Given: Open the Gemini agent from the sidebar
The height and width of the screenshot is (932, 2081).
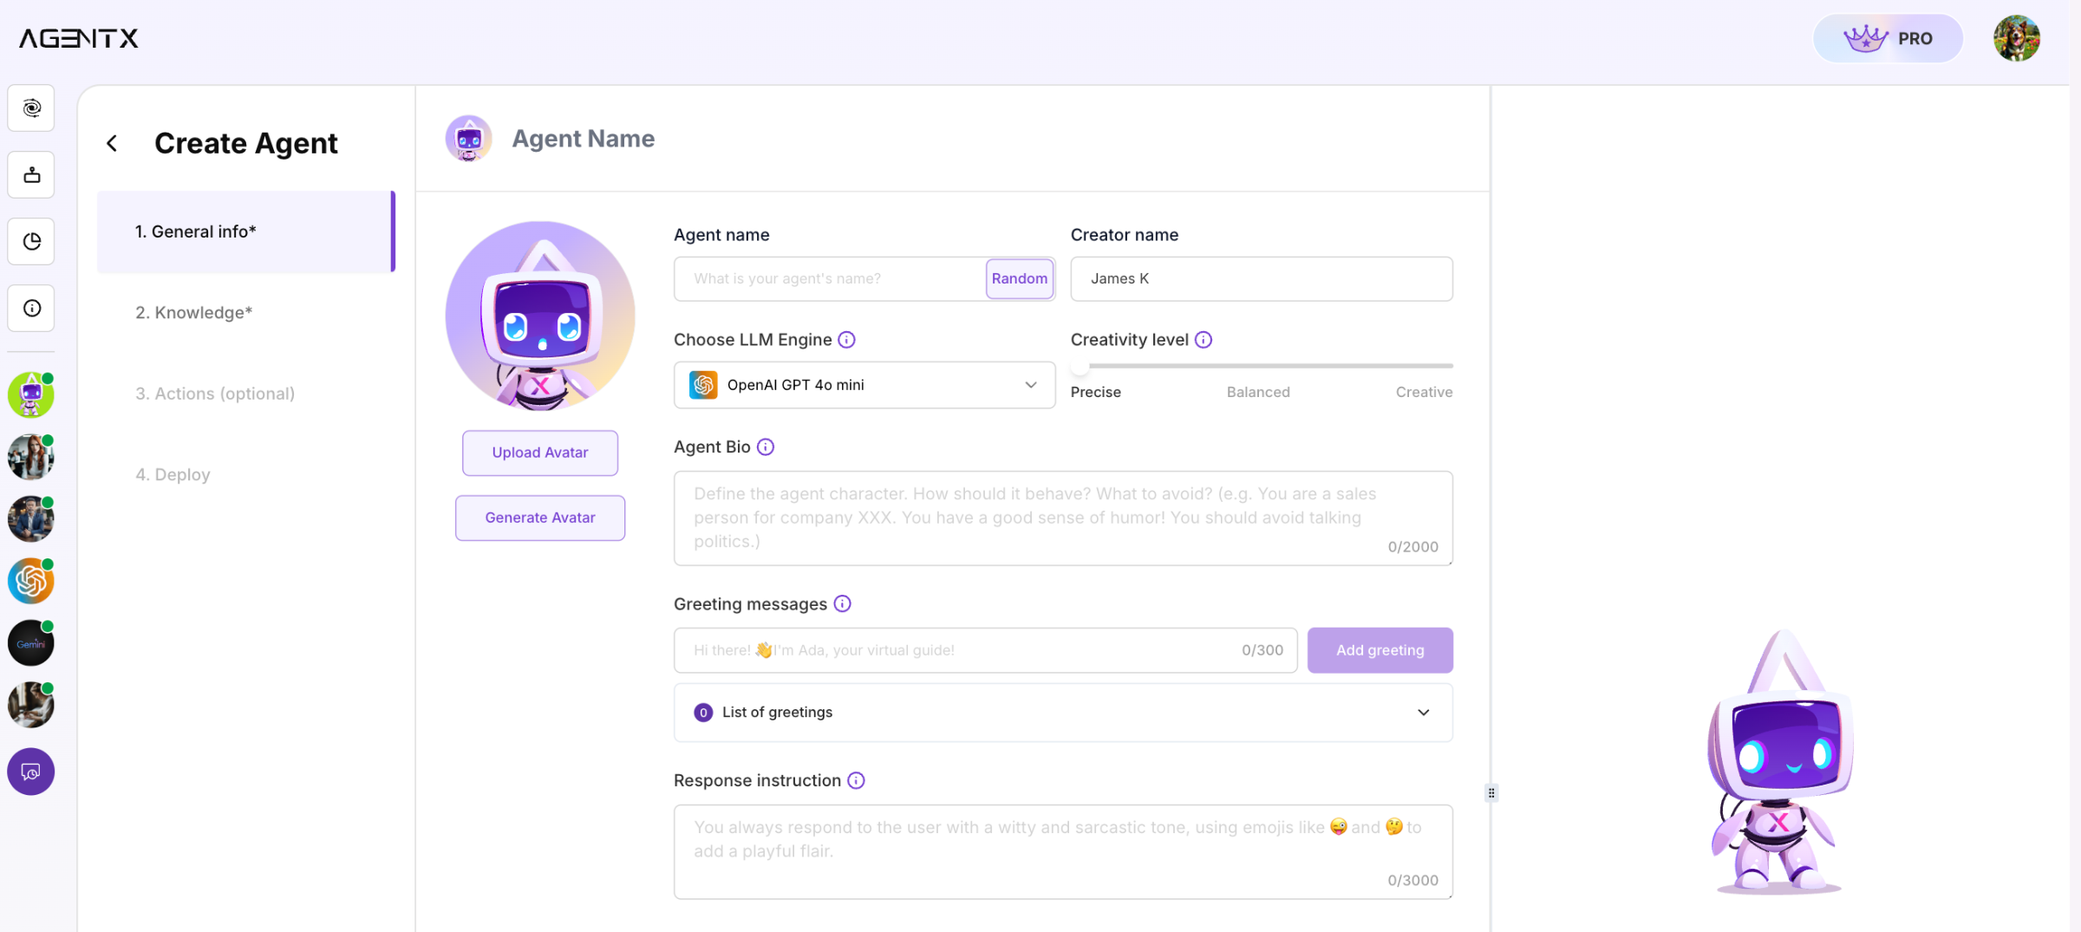Looking at the screenshot, I should 30,642.
